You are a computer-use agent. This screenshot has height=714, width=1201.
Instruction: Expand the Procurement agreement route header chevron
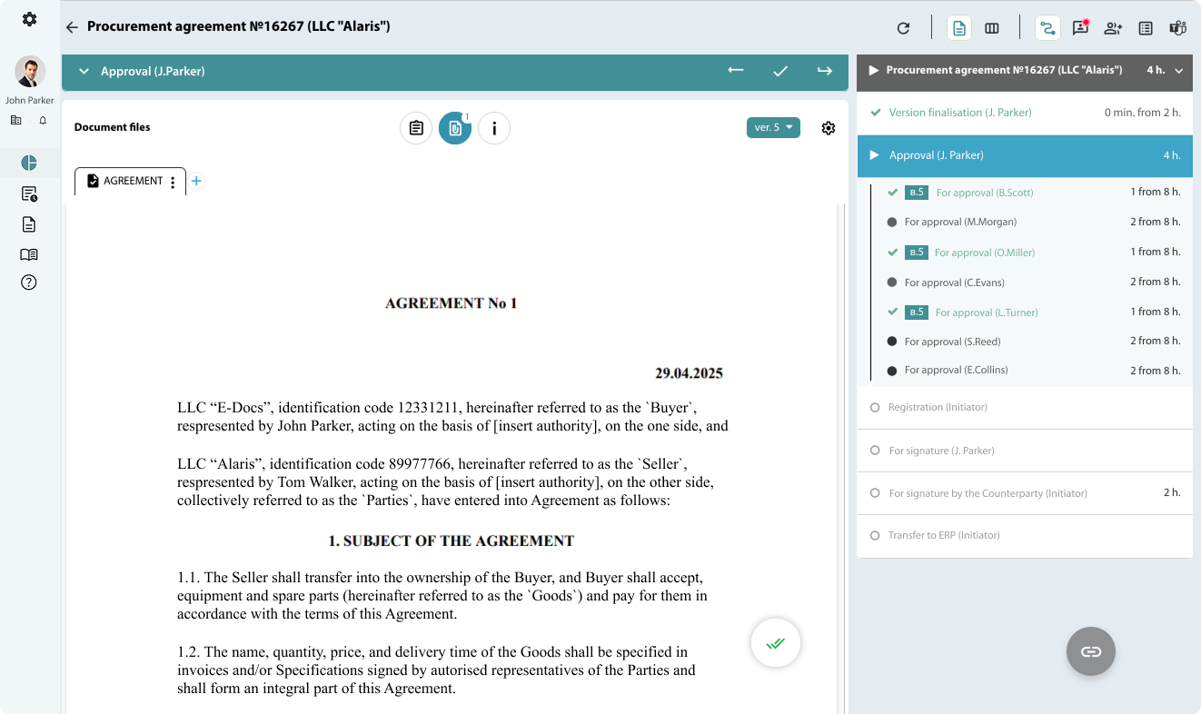[1179, 70]
